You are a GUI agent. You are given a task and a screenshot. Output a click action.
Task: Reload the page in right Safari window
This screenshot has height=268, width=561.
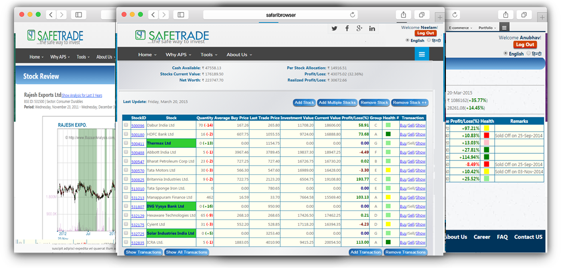tap(455, 14)
